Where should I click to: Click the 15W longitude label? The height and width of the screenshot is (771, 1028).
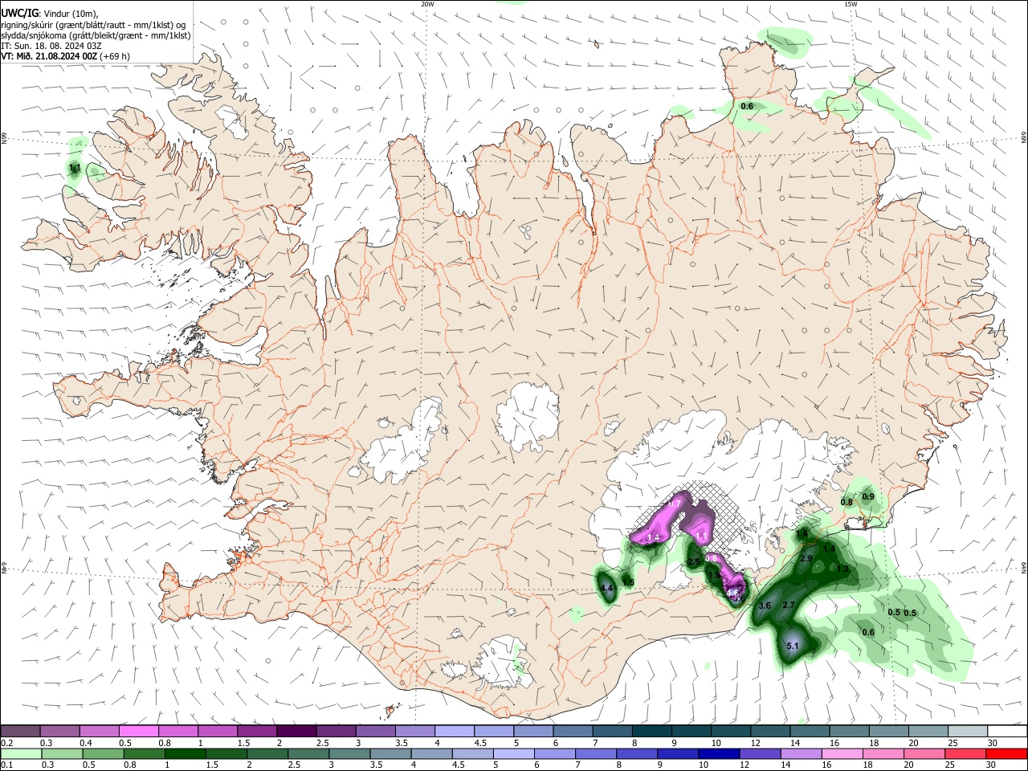pyautogui.click(x=851, y=4)
